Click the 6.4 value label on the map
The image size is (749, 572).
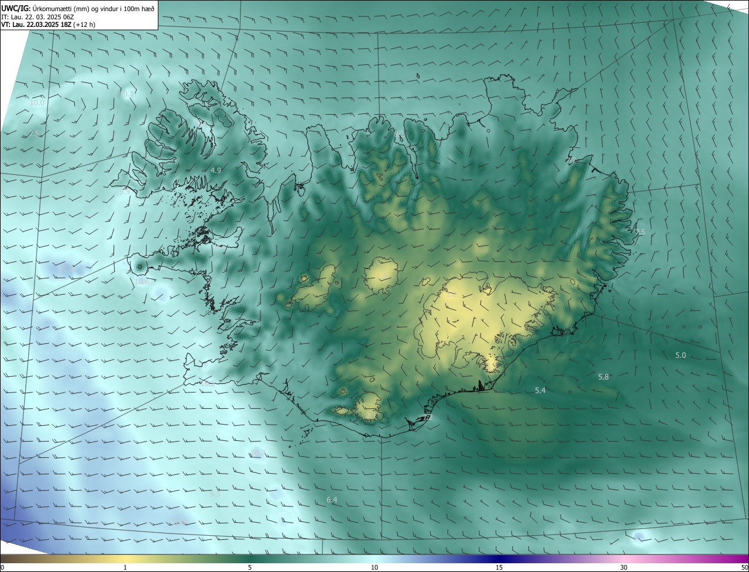pyautogui.click(x=332, y=499)
